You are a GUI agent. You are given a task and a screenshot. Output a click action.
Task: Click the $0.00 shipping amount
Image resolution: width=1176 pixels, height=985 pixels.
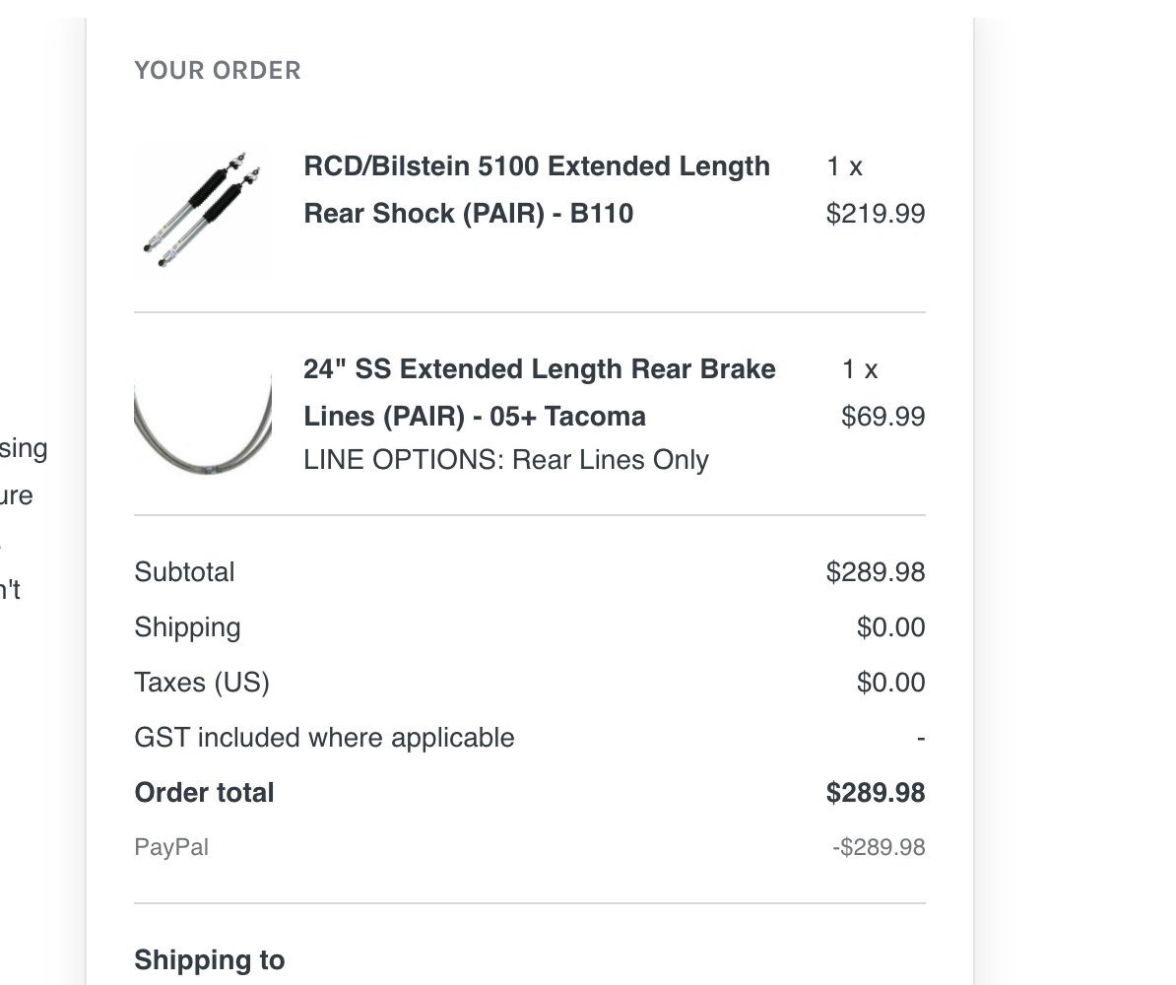(x=891, y=627)
